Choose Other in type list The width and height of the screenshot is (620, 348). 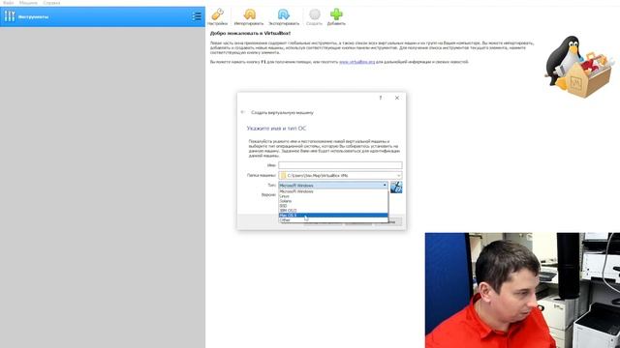[x=333, y=219]
